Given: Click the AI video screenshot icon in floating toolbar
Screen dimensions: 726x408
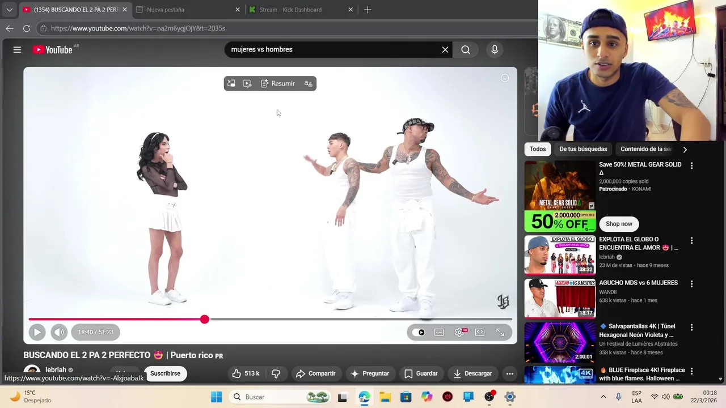Looking at the screenshot, I should (247, 83).
